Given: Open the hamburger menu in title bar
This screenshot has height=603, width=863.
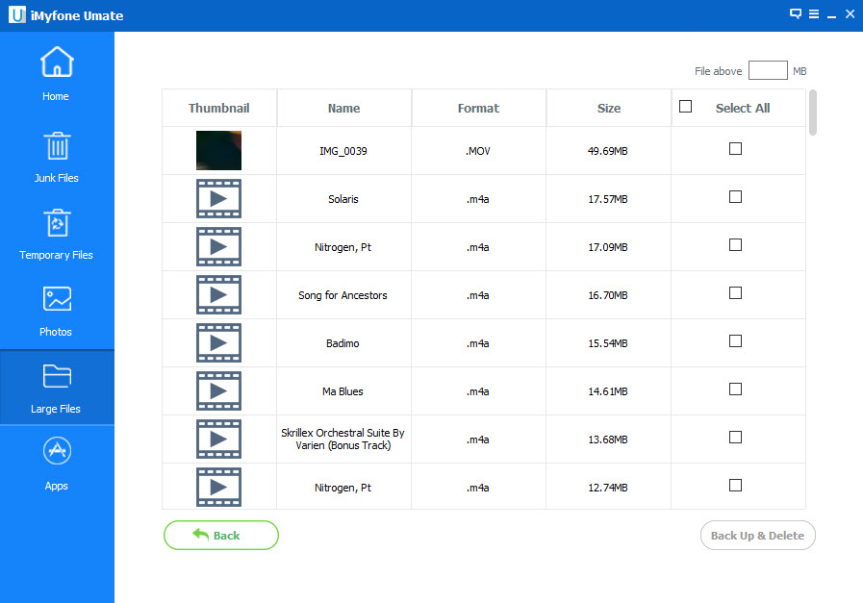Looking at the screenshot, I should pos(813,14).
